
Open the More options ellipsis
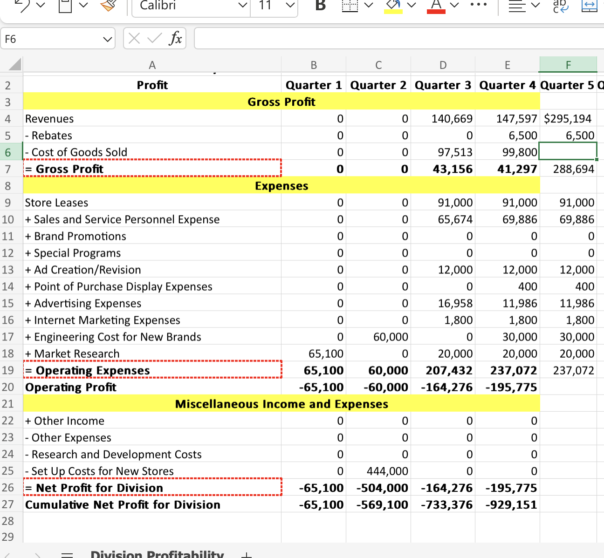[479, 5]
